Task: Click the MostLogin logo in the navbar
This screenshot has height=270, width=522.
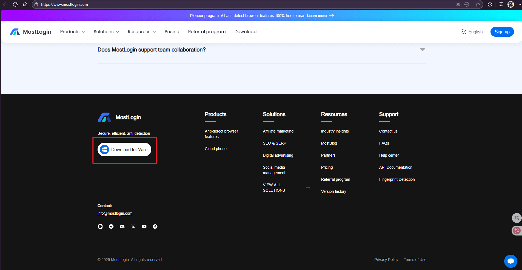Action: tap(30, 31)
